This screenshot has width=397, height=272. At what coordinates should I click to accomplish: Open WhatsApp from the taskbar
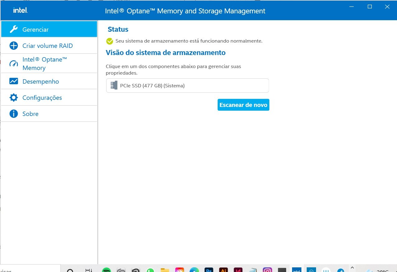[x=150, y=270]
